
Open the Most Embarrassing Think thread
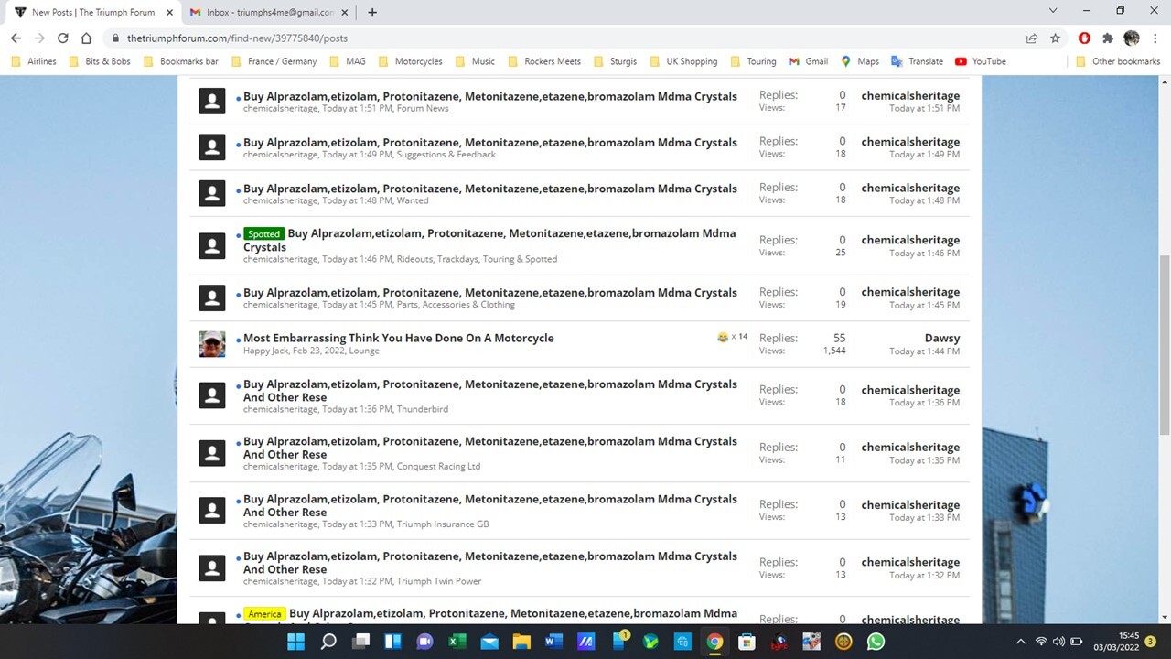point(398,338)
